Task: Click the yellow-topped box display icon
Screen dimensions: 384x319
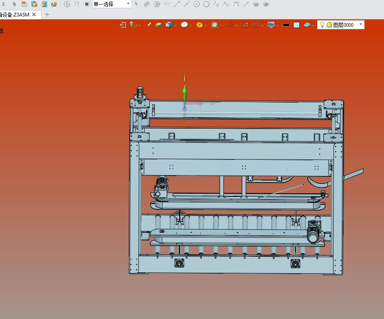Action: click(x=159, y=25)
